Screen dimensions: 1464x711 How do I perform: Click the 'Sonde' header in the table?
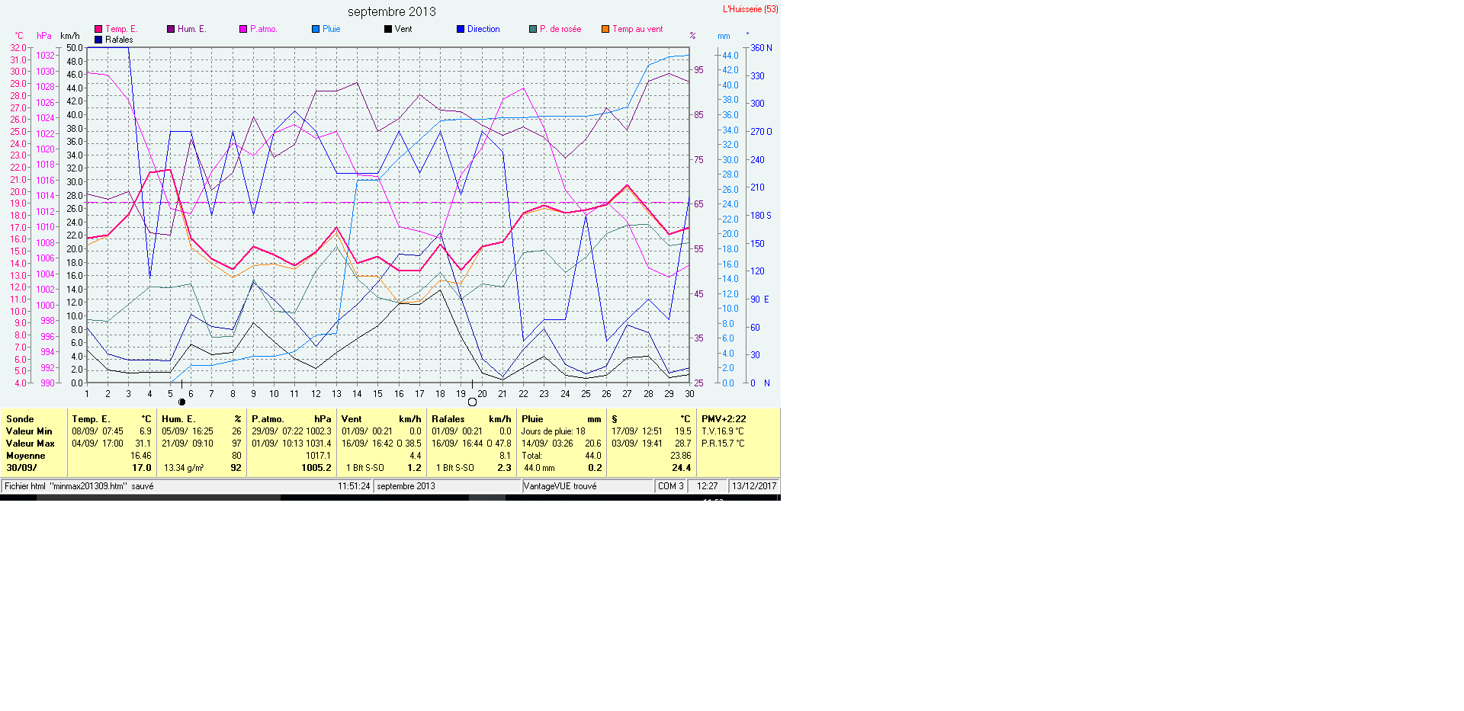coord(20,419)
